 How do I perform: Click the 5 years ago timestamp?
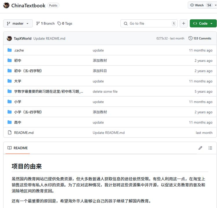pyautogui.click(x=203, y=91)
